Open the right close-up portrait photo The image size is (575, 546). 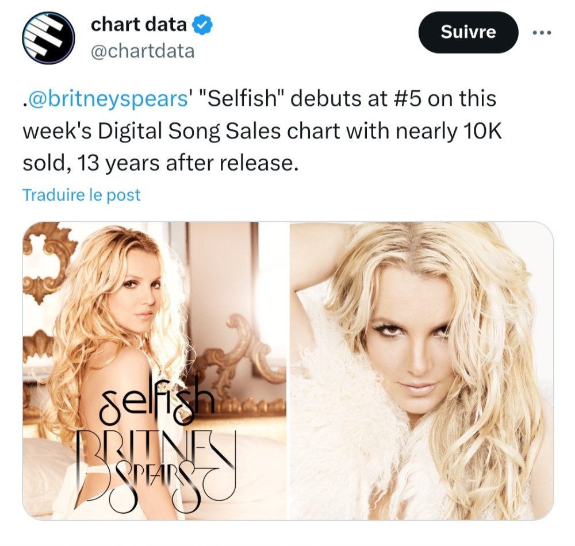coord(421,371)
